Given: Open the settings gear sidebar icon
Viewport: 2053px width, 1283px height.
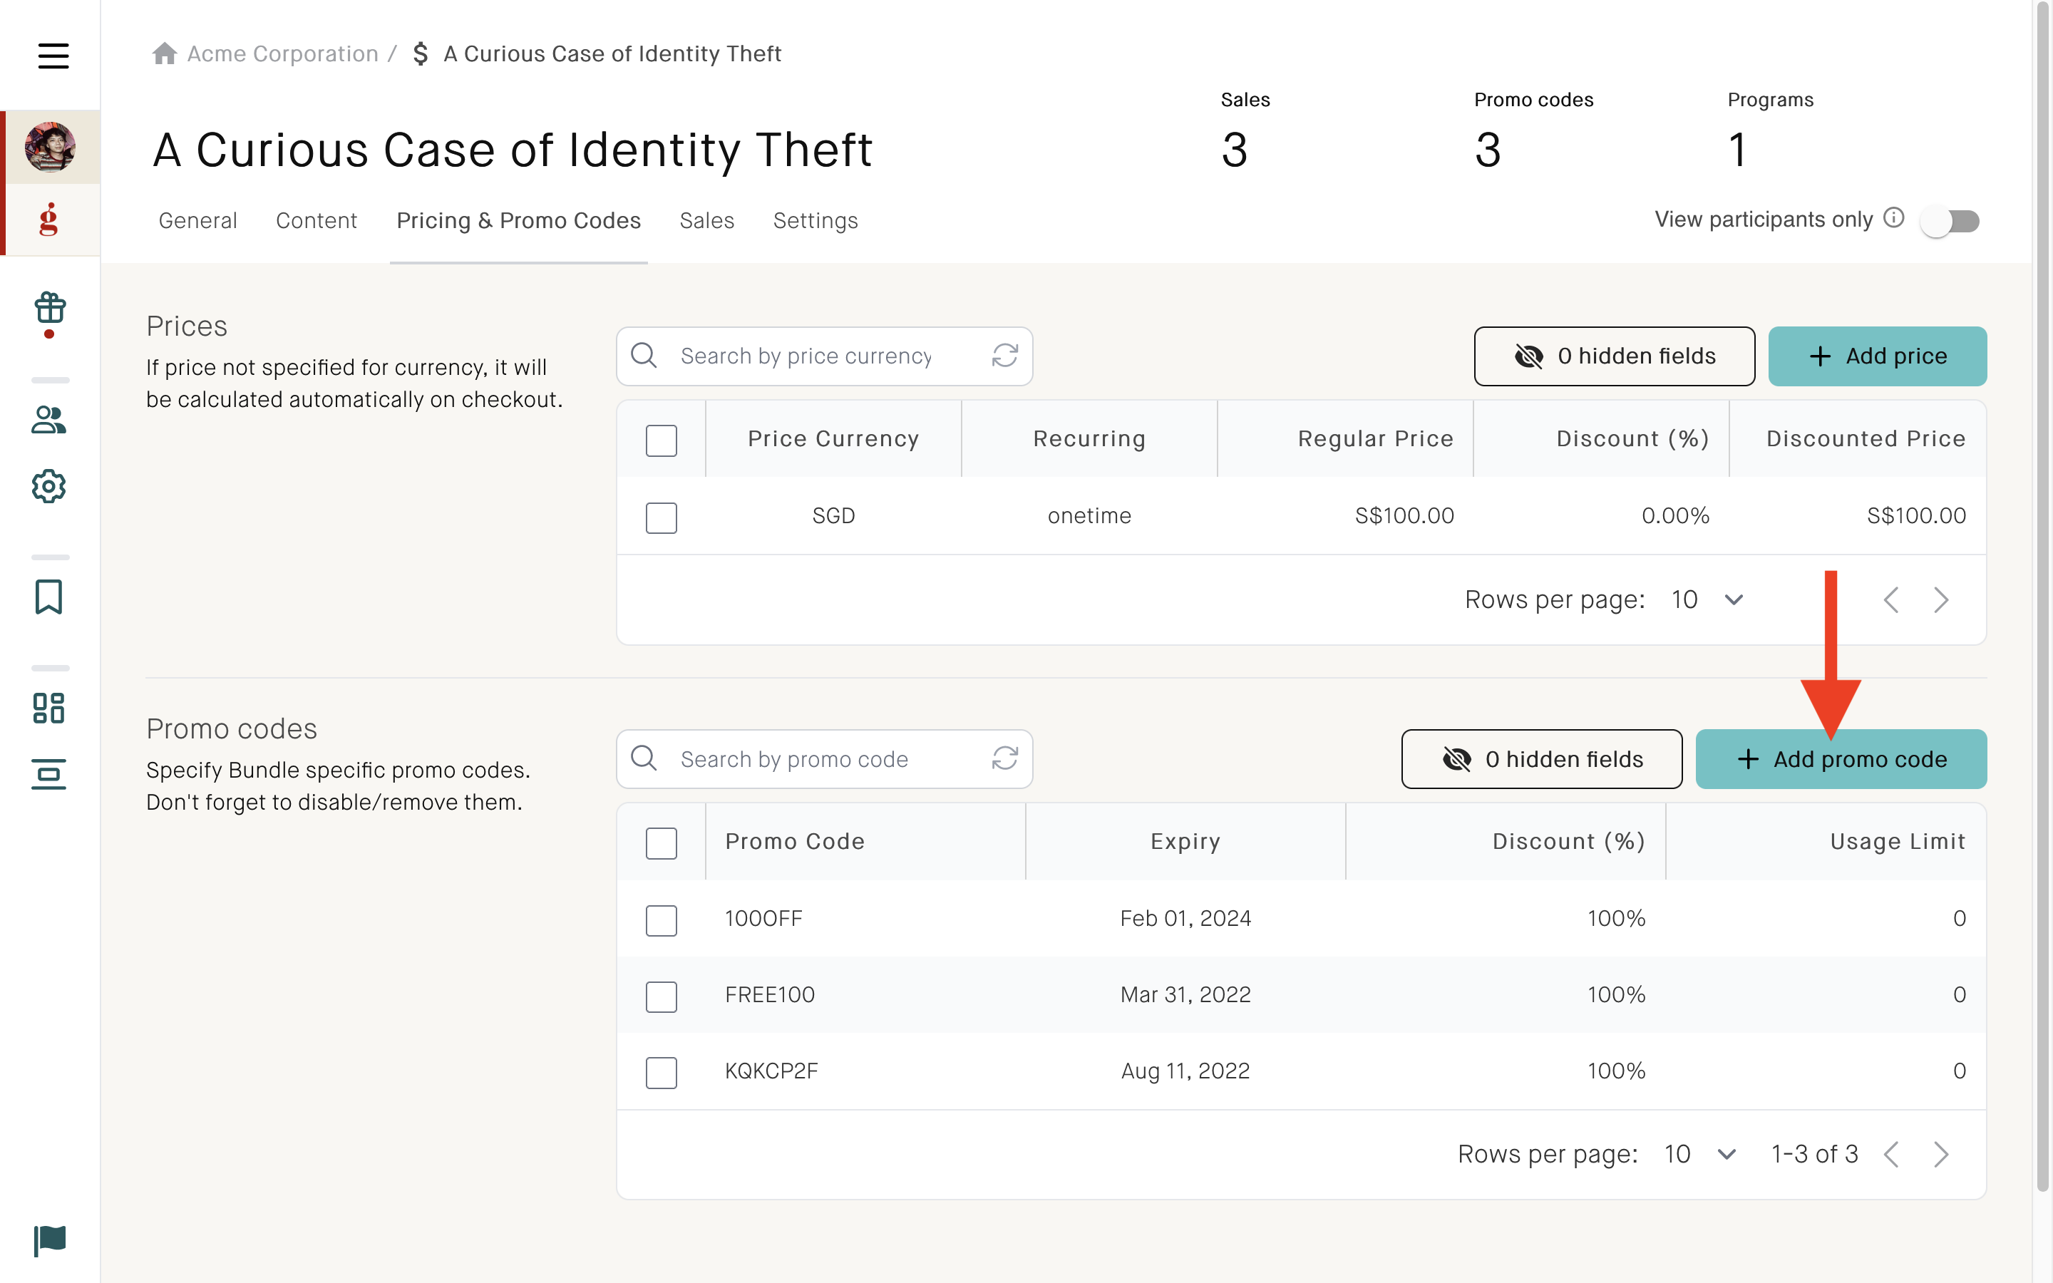Looking at the screenshot, I should (49, 486).
